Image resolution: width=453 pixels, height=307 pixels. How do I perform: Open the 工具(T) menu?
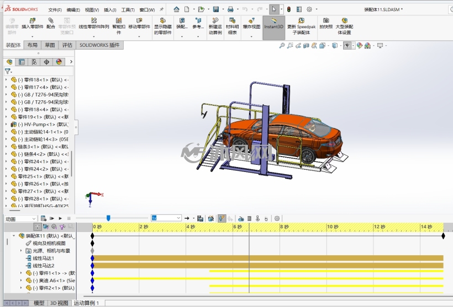128,10
